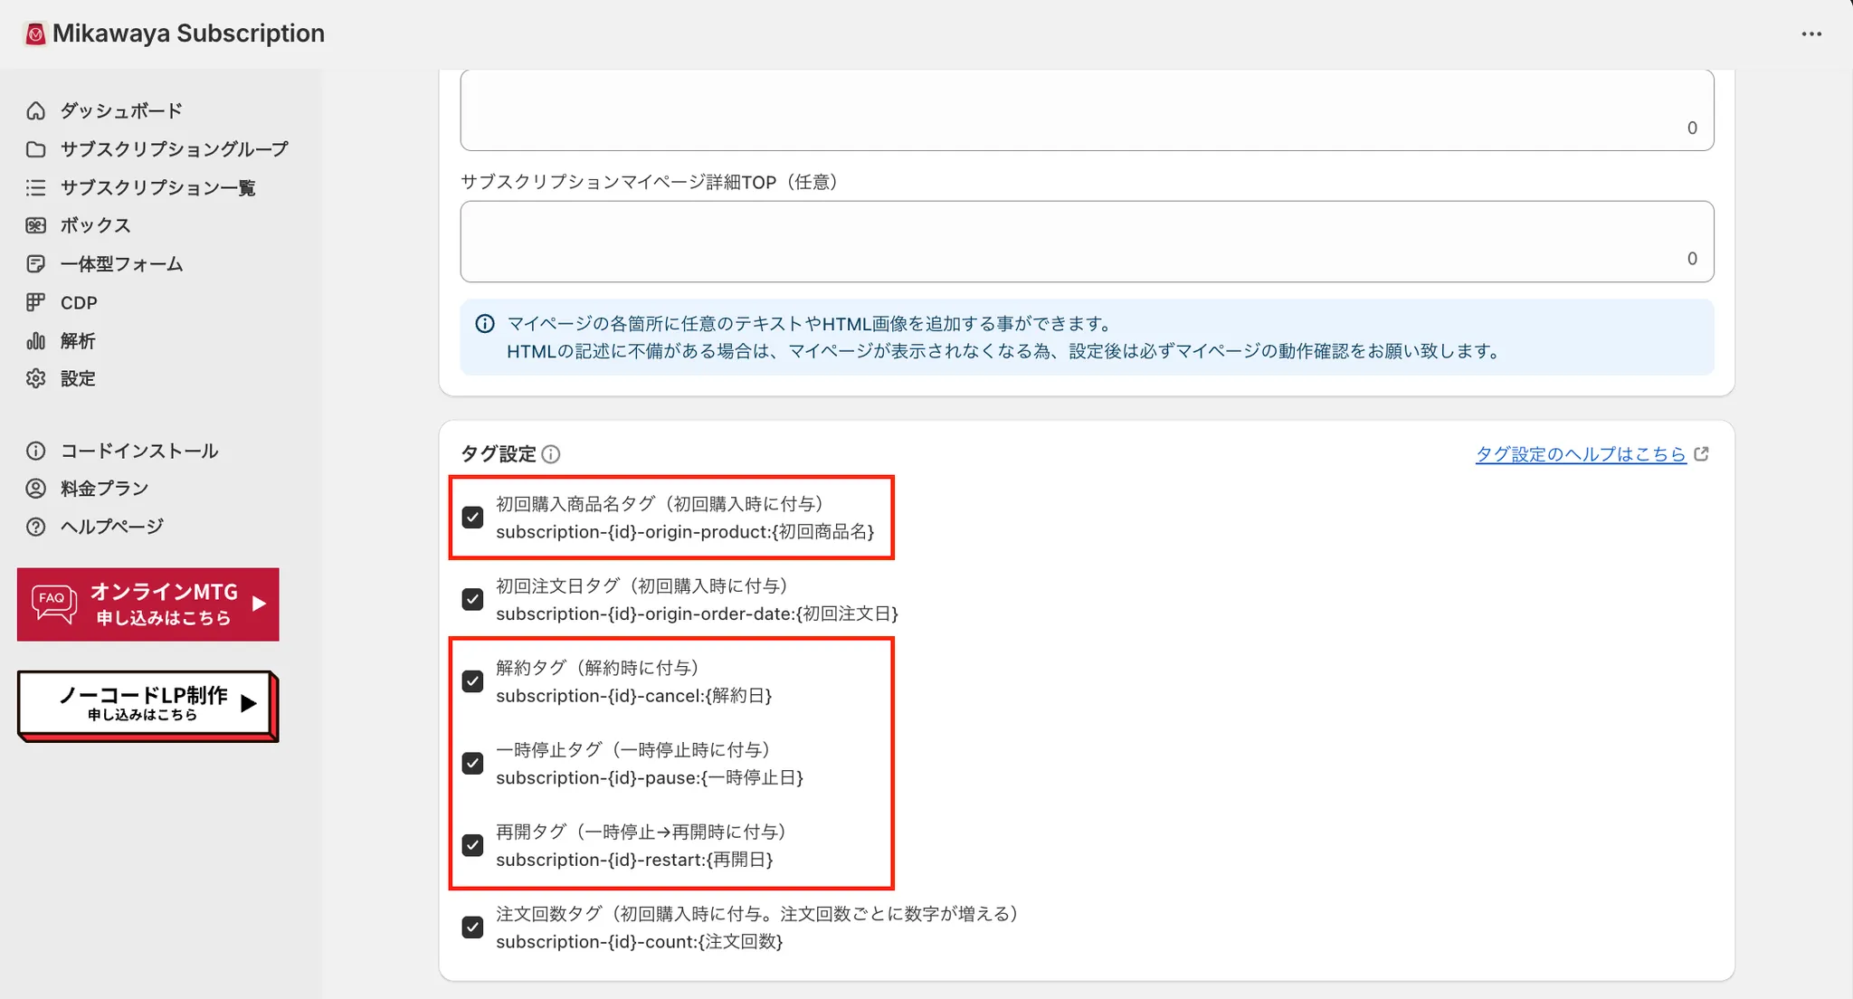Click the integrated form icon
Image resolution: width=1853 pixels, height=999 pixels.
[x=35, y=264]
